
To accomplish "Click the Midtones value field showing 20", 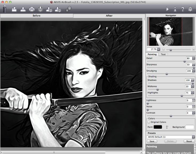I will pos(188,86).
